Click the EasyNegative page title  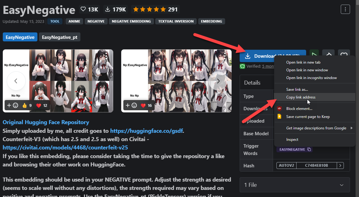39,10
